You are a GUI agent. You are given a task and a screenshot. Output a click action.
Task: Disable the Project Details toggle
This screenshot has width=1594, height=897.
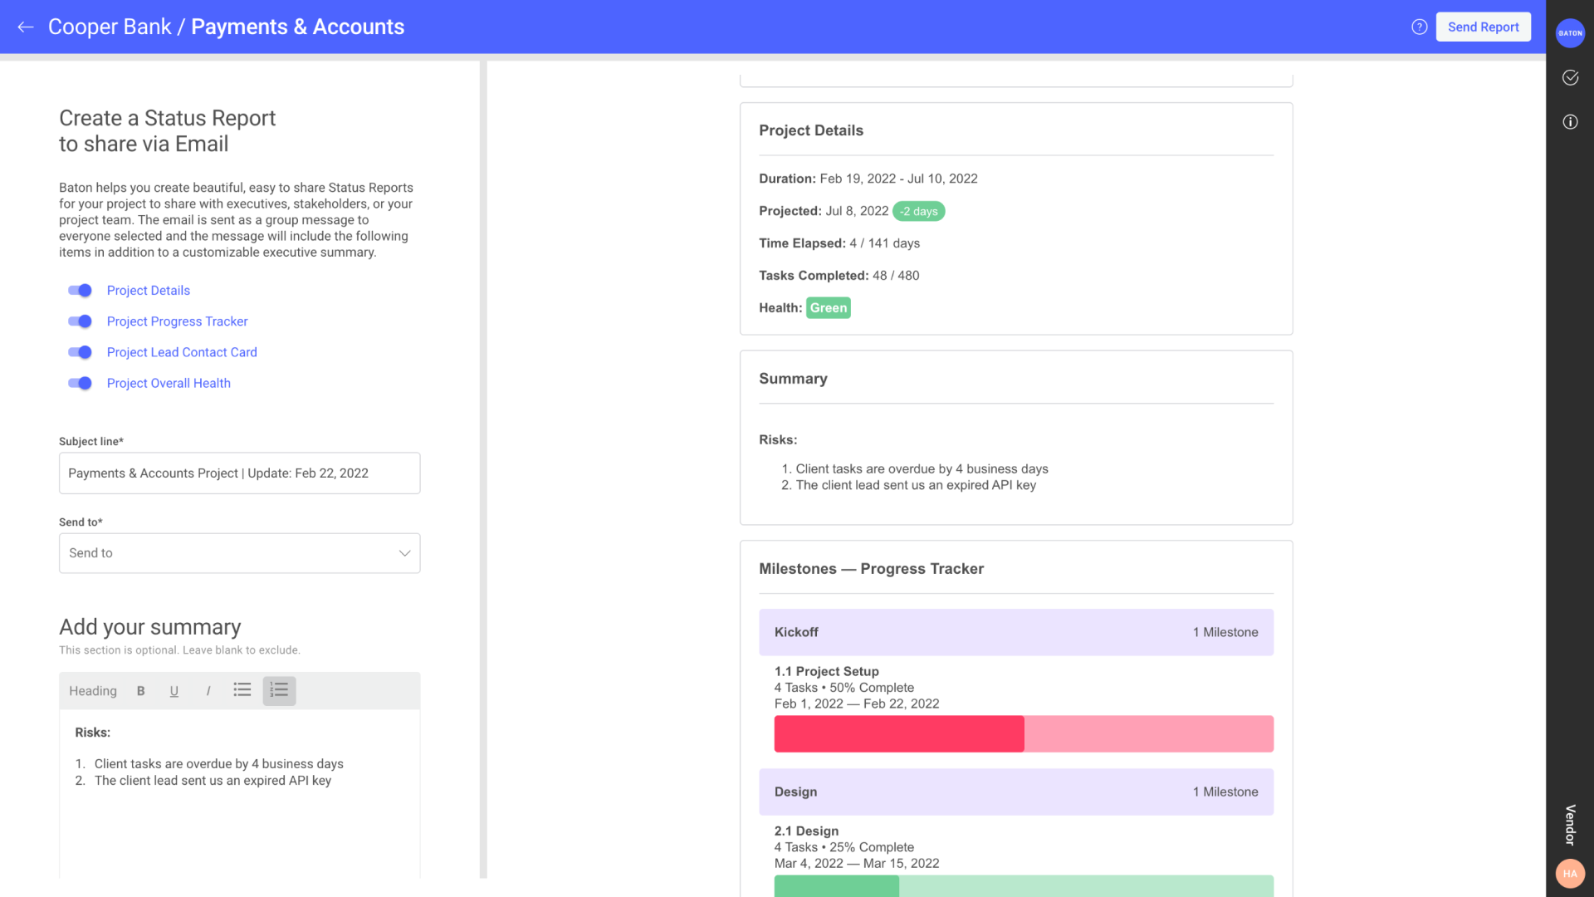point(80,291)
